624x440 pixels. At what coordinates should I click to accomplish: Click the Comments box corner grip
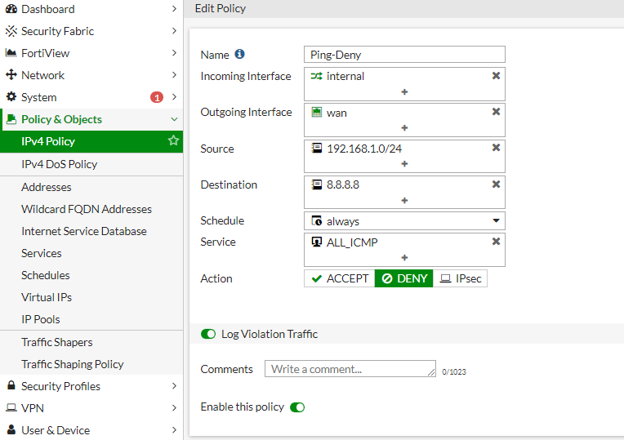click(431, 372)
